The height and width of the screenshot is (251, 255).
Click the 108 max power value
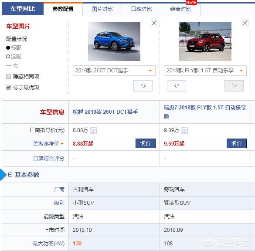point(168,243)
